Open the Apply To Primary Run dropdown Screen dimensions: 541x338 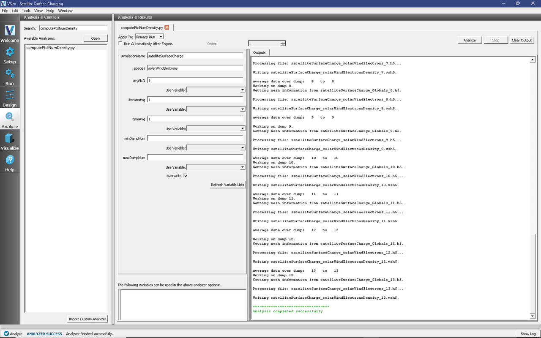click(x=149, y=37)
